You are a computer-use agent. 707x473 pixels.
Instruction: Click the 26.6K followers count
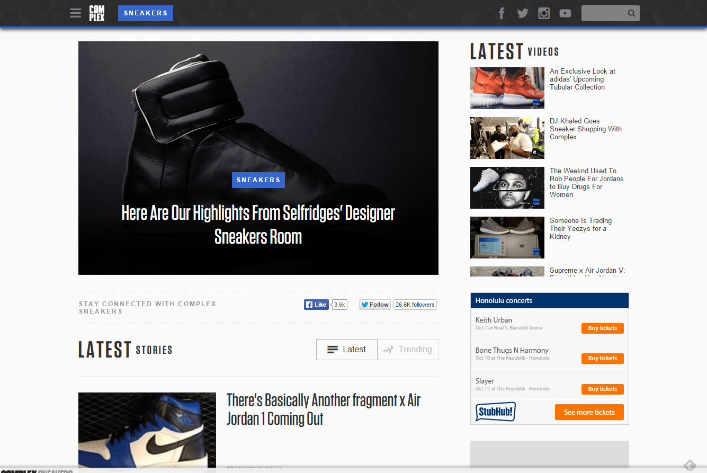coord(415,305)
